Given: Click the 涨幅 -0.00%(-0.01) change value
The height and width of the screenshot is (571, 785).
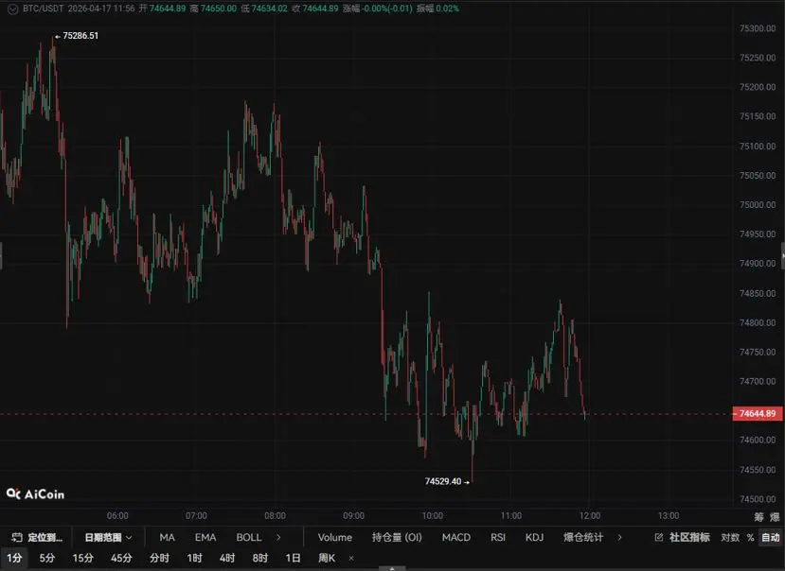Looking at the screenshot, I should (378, 9).
